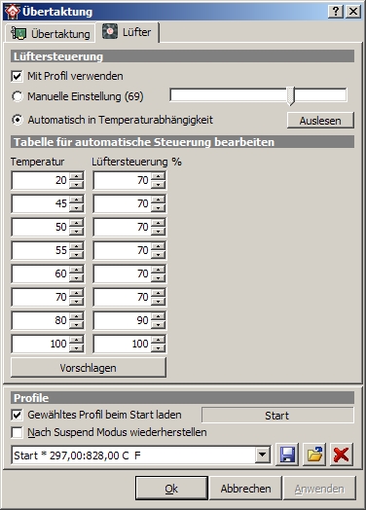Image resolution: width=366 pixels, height=510 pixels.
Task: Click the manual fan speed slider handle
Action: (291, 96)
